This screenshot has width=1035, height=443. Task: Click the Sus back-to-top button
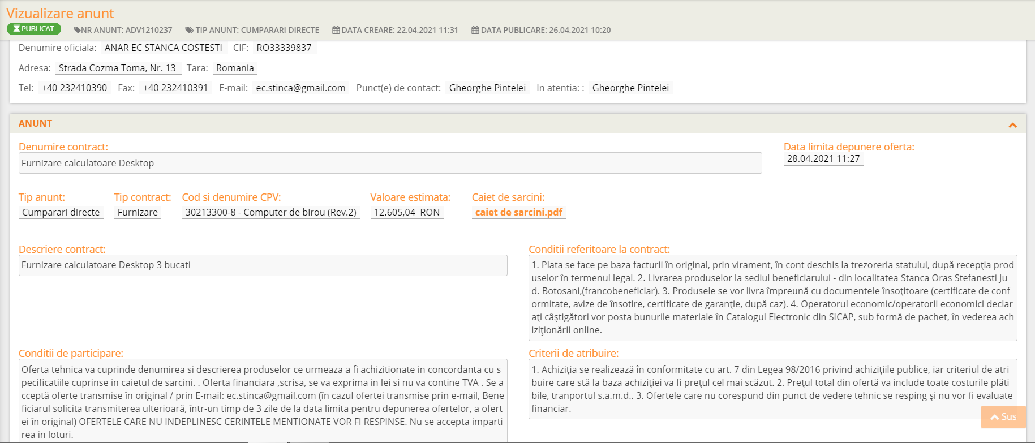[x=1003, y=417]
